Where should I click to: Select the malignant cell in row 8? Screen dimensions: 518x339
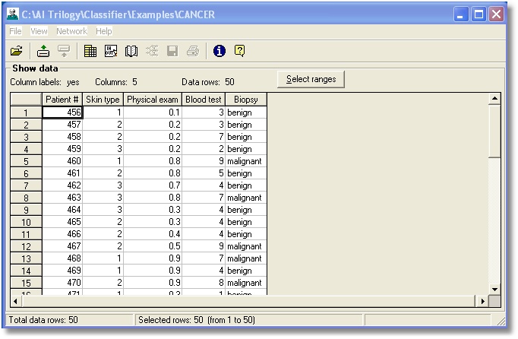point(246,198)
